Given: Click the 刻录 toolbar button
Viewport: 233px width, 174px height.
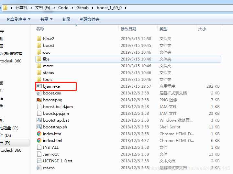Looking at the screenshot, I should [x=66, y=19].
